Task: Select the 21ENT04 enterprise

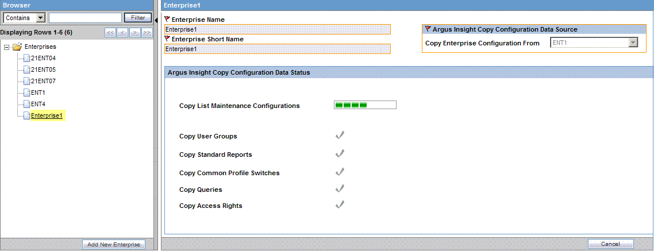Action: pos(43,58)
